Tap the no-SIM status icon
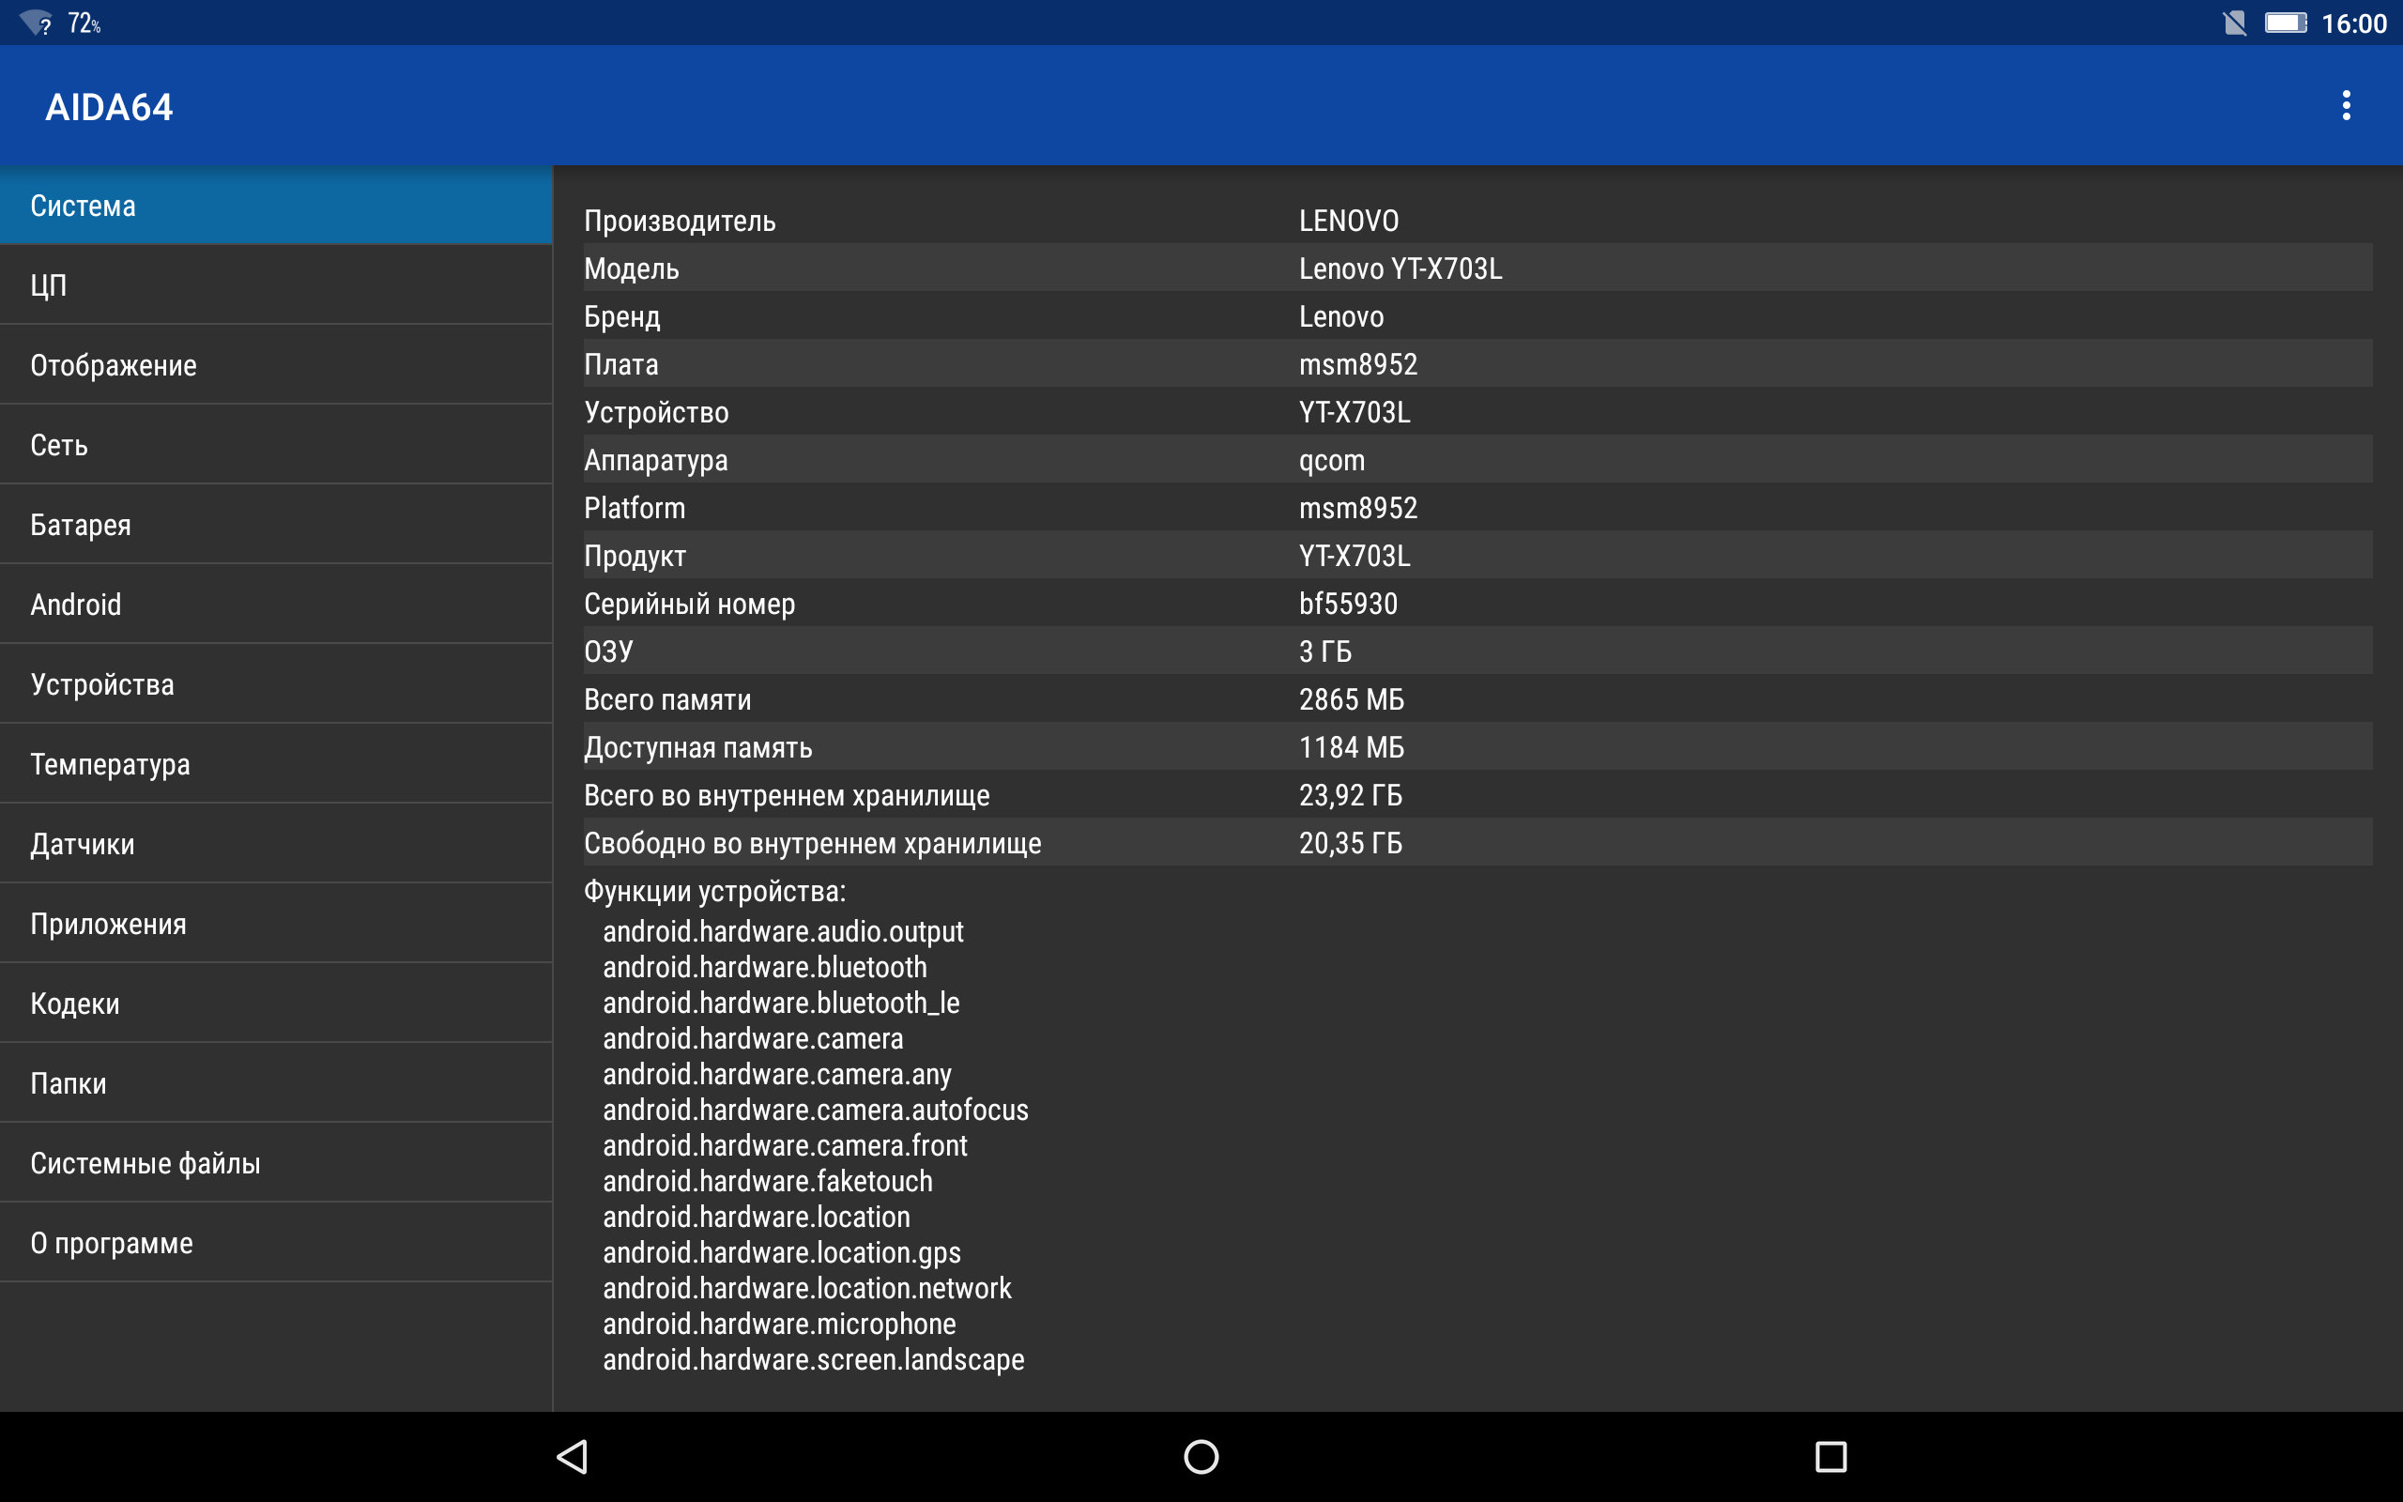2403x1502 pixels. (2234, 22)
